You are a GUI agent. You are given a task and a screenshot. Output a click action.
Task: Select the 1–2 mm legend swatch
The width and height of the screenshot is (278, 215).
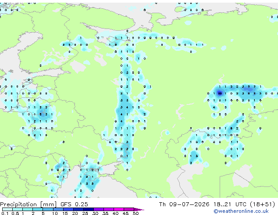pyautogui.click(x=28, y=209)
